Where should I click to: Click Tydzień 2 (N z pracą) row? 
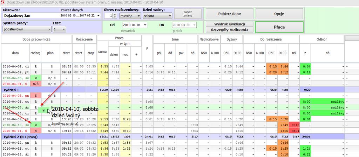point(173,137)
